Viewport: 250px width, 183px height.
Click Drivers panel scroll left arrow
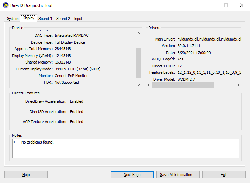coord(149,85)
